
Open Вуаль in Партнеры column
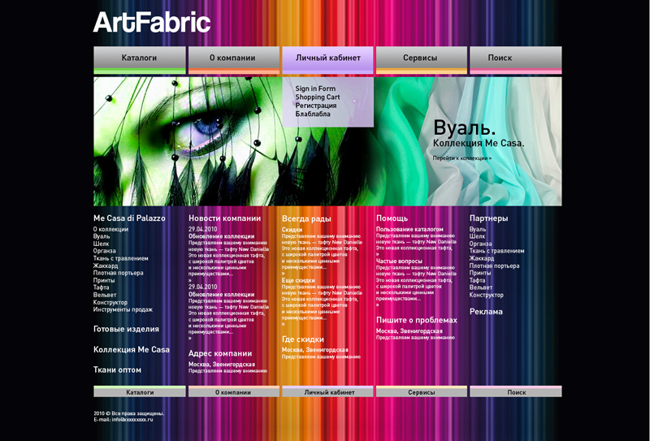coord(478,229)
